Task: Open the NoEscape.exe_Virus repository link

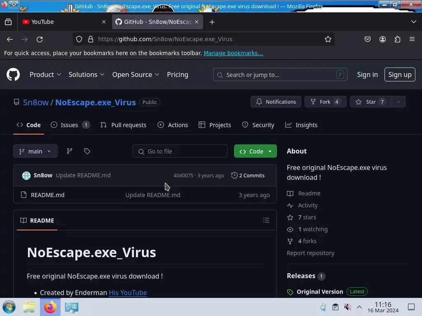Action: [x=96, y=102]
